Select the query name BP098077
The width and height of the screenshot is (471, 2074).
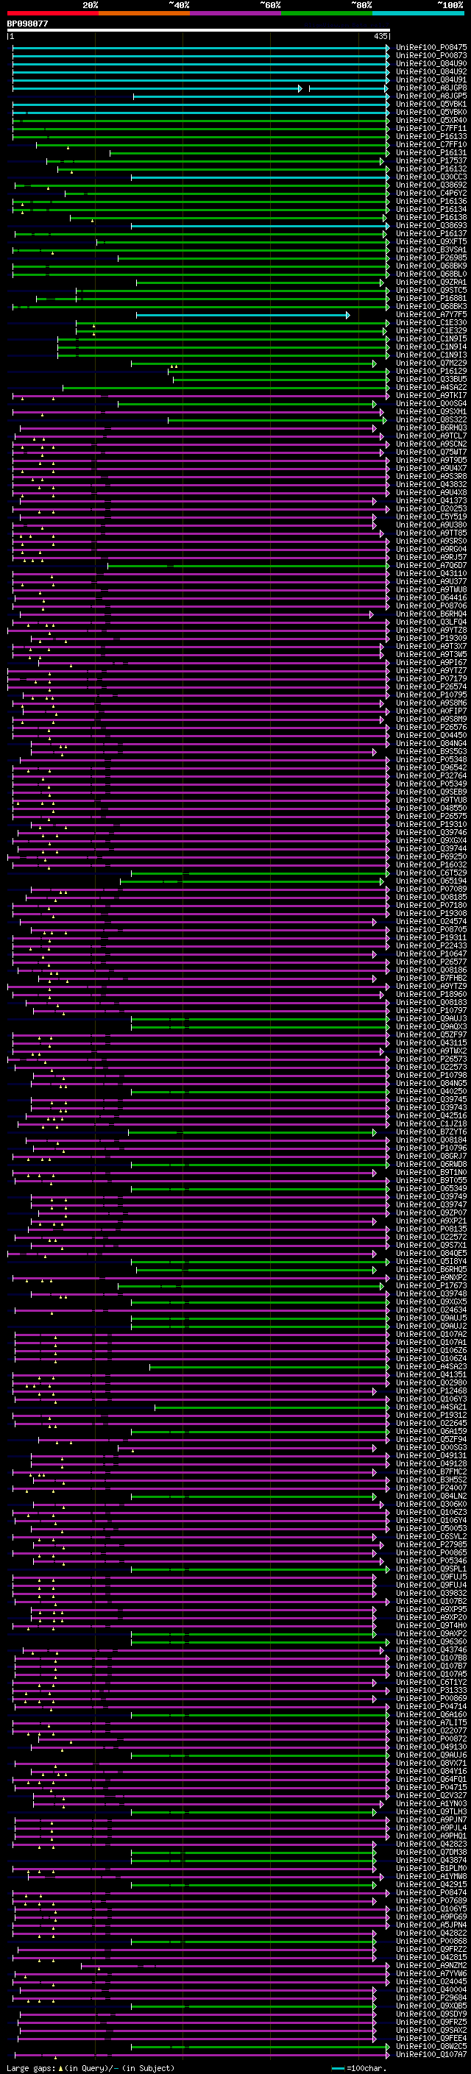coord(27,24)
